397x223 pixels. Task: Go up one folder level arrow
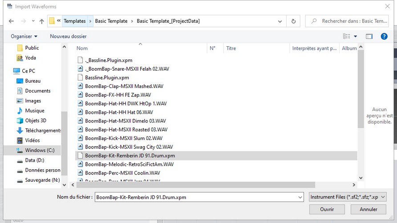(x=42, y=21)
